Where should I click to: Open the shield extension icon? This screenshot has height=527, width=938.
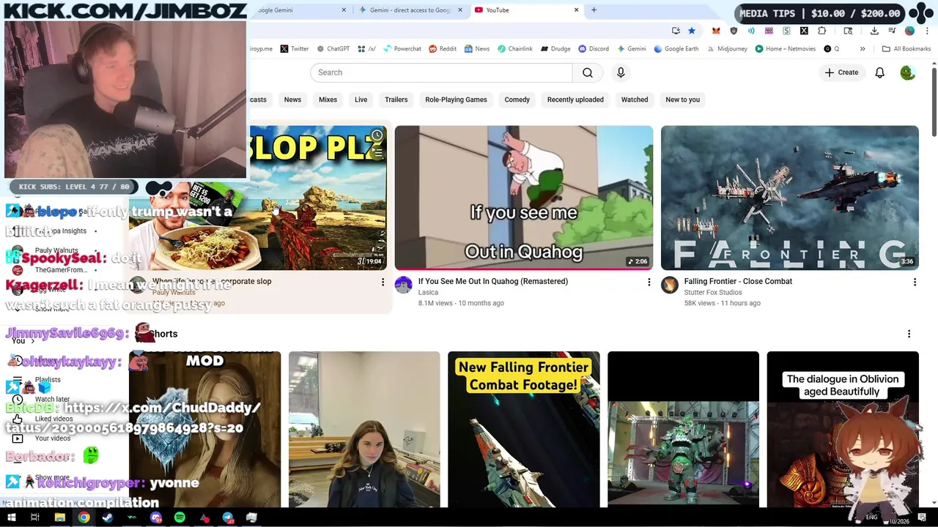coord(734,31)
